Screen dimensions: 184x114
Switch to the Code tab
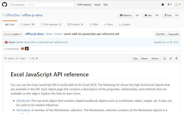pyautogui.click(x=10, y=25)
